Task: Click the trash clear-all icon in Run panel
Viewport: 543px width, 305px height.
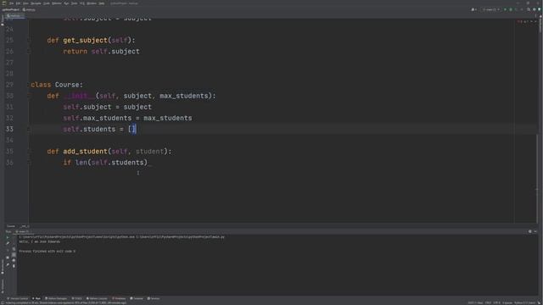Action: pyautogui.click(x=14, y=266)
